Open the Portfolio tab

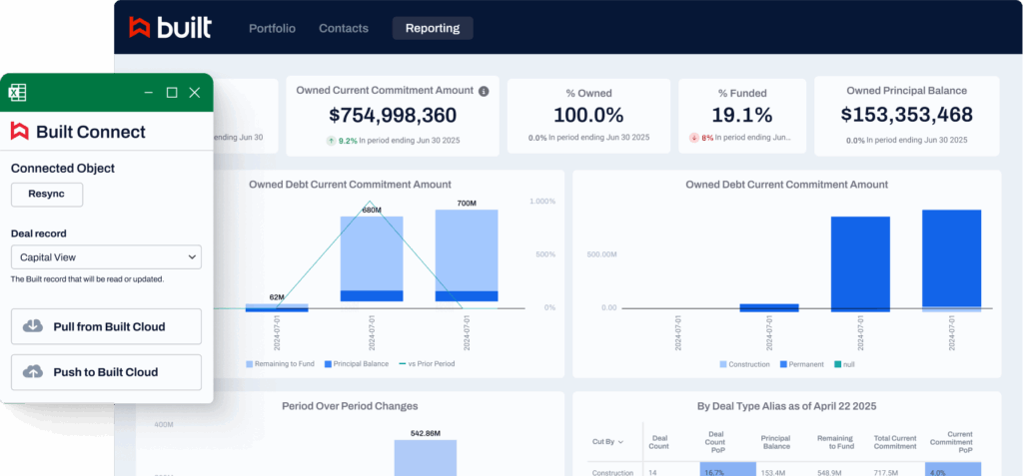click(272, 28)
